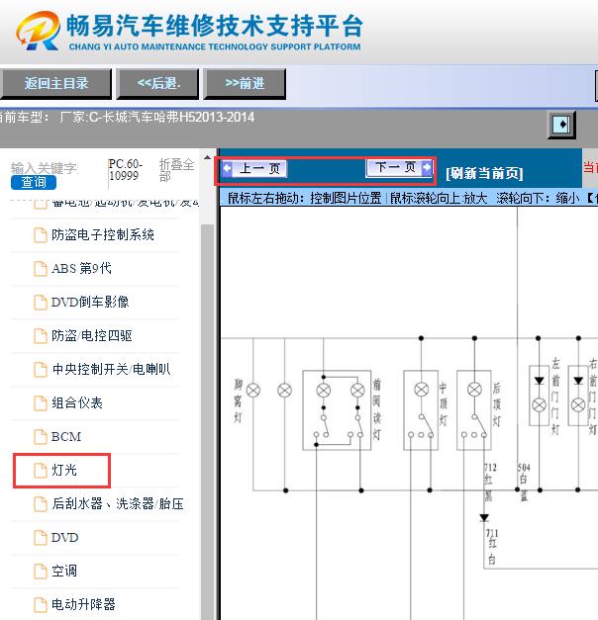Image resolution: width=598 pixels, height=620 pixels.
Task: Click the sidebar vertical scrollbar track
Action: [207, 421]
